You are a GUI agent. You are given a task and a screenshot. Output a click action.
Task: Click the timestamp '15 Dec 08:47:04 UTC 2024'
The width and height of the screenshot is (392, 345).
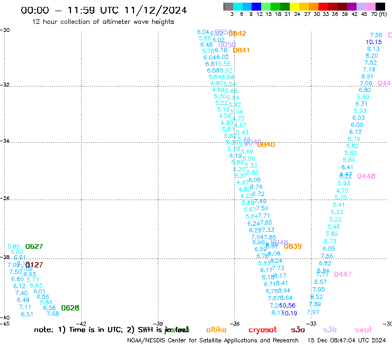tap(346, 341)
